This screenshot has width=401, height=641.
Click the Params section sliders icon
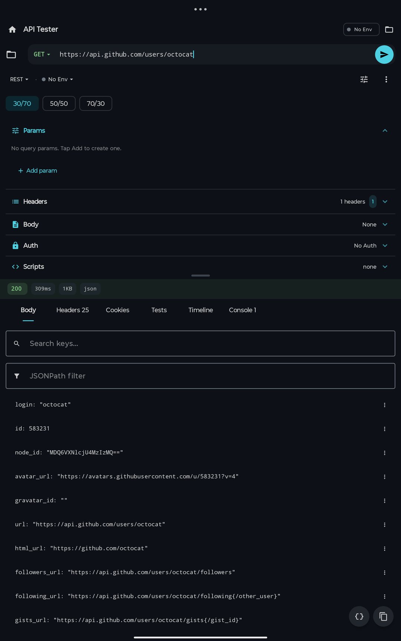pos(16,131)
